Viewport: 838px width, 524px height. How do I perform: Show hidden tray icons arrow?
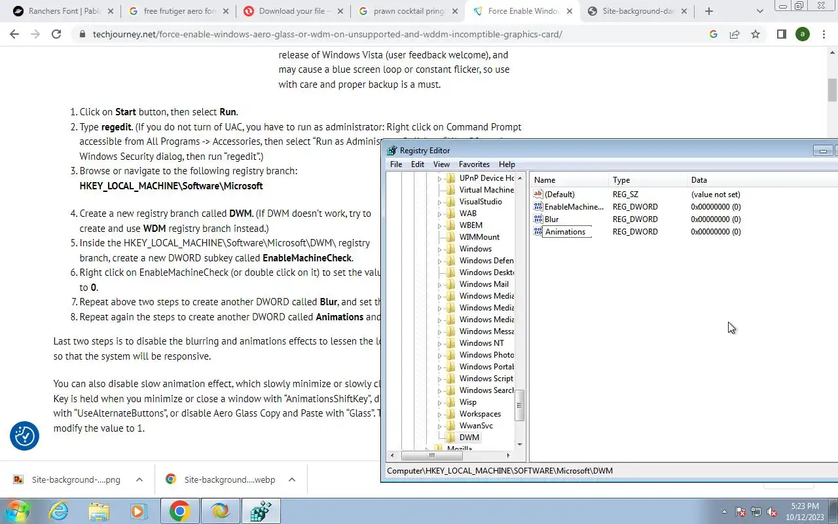click(724, 512)
